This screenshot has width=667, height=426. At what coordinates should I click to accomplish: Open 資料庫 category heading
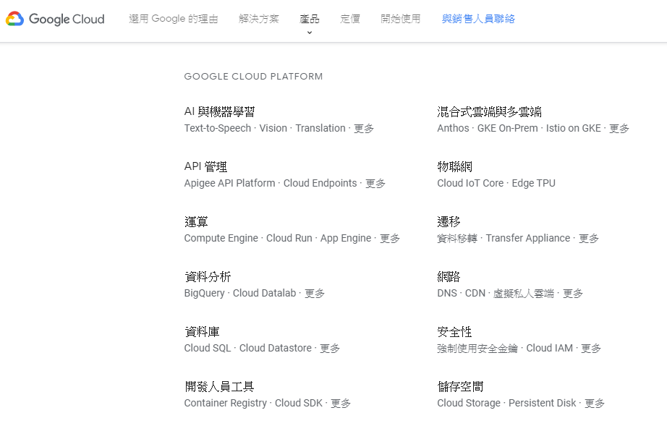click(x=202, y=332)
